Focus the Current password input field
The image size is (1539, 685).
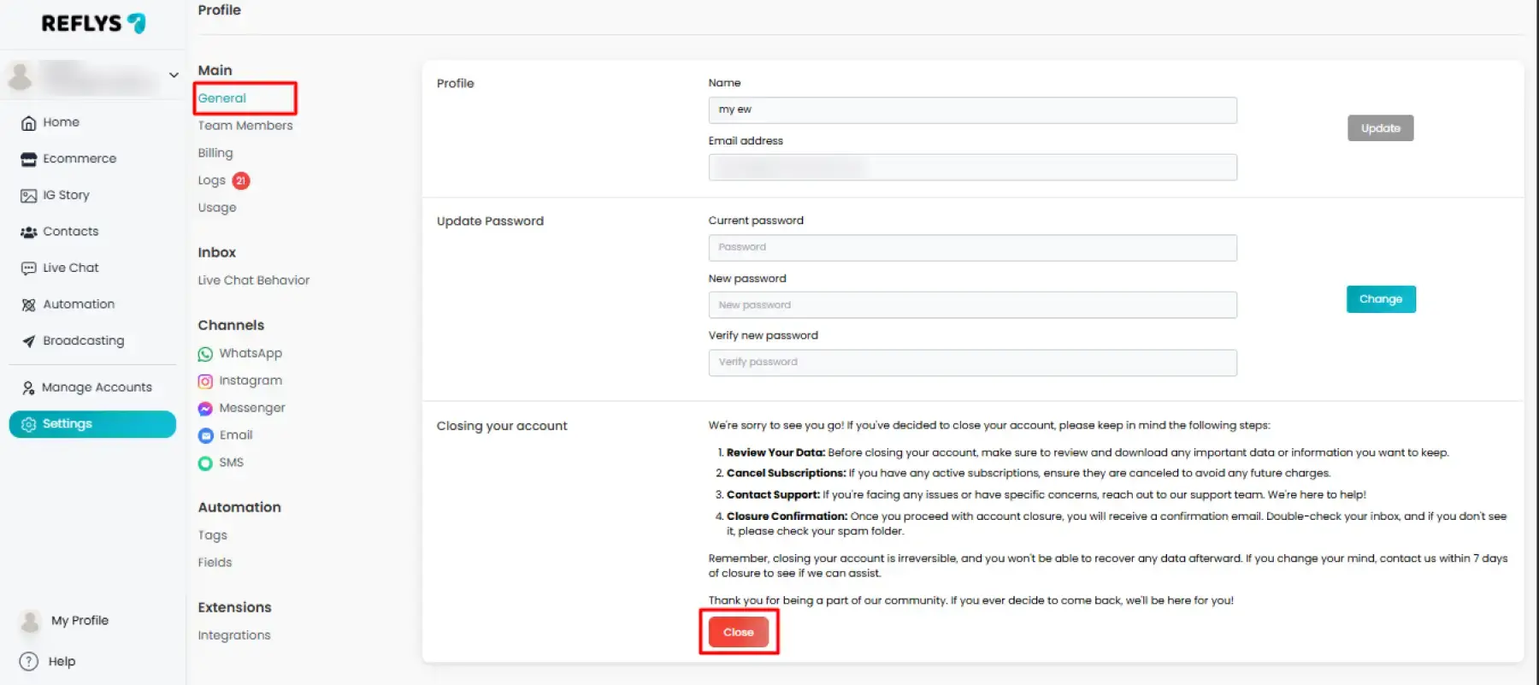point(972,248)
